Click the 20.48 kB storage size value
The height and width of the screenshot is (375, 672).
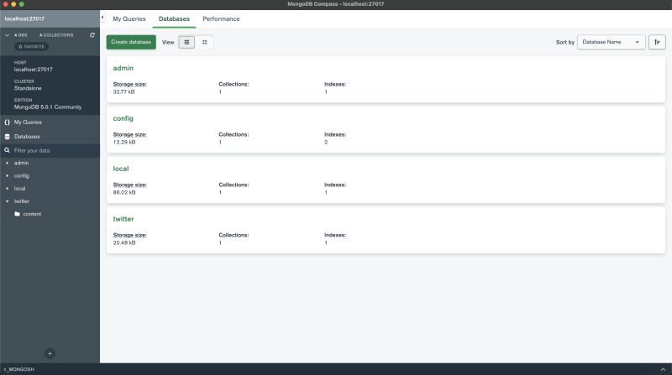tap(124, 242)
